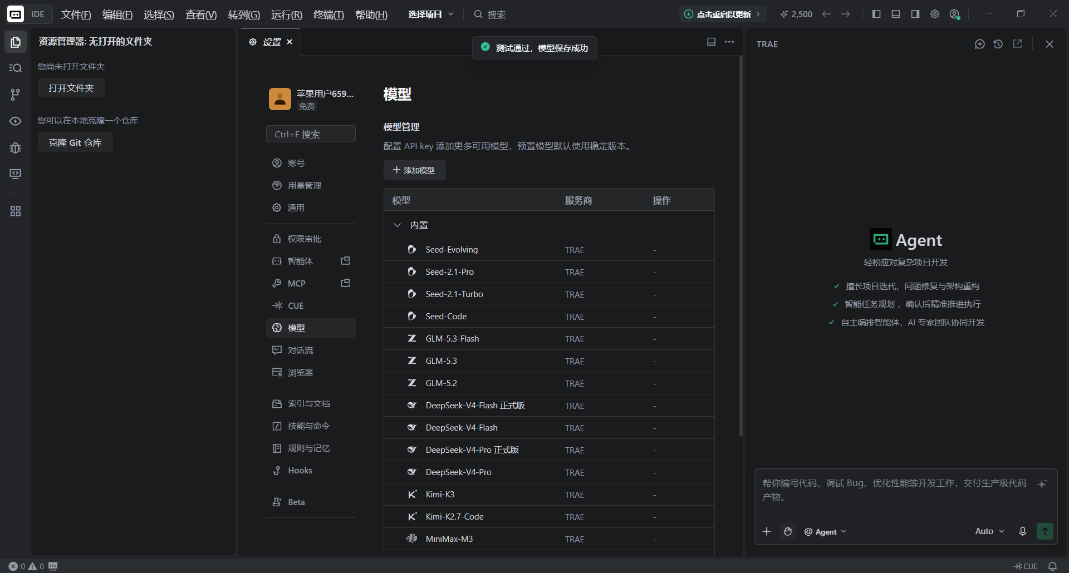Open the Source Control view icon
The height and width of the screenshot is (573, 1069).
coord(16,95)
